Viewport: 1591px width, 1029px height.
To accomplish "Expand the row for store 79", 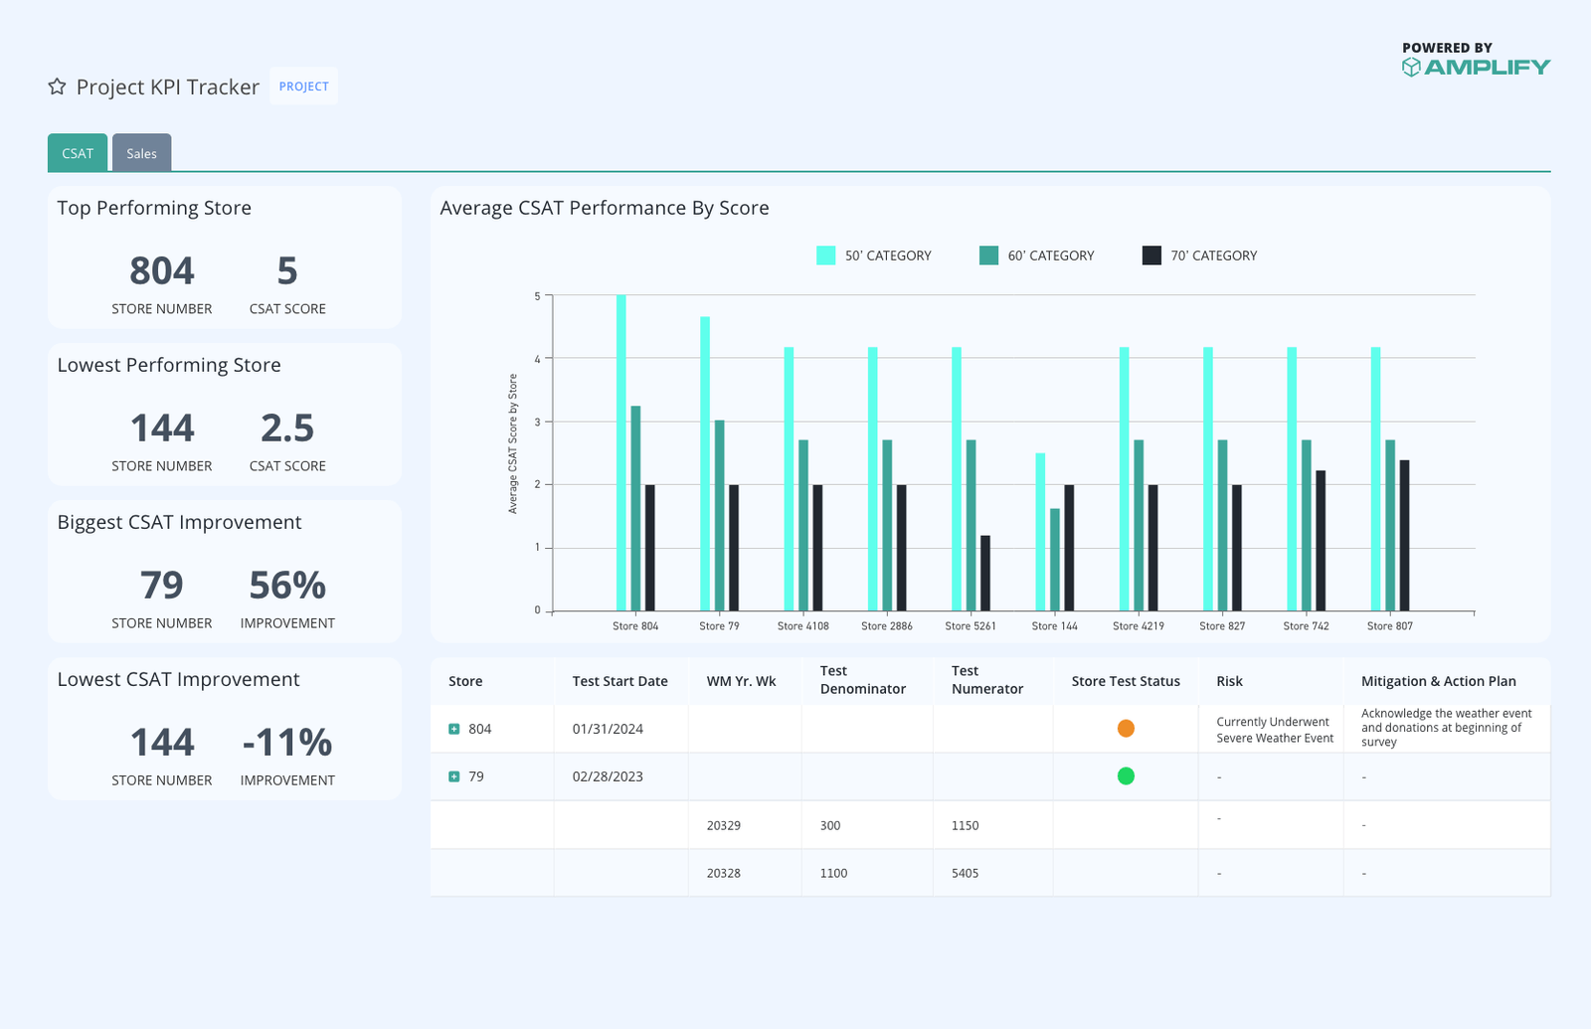I will tap(453, 776).
